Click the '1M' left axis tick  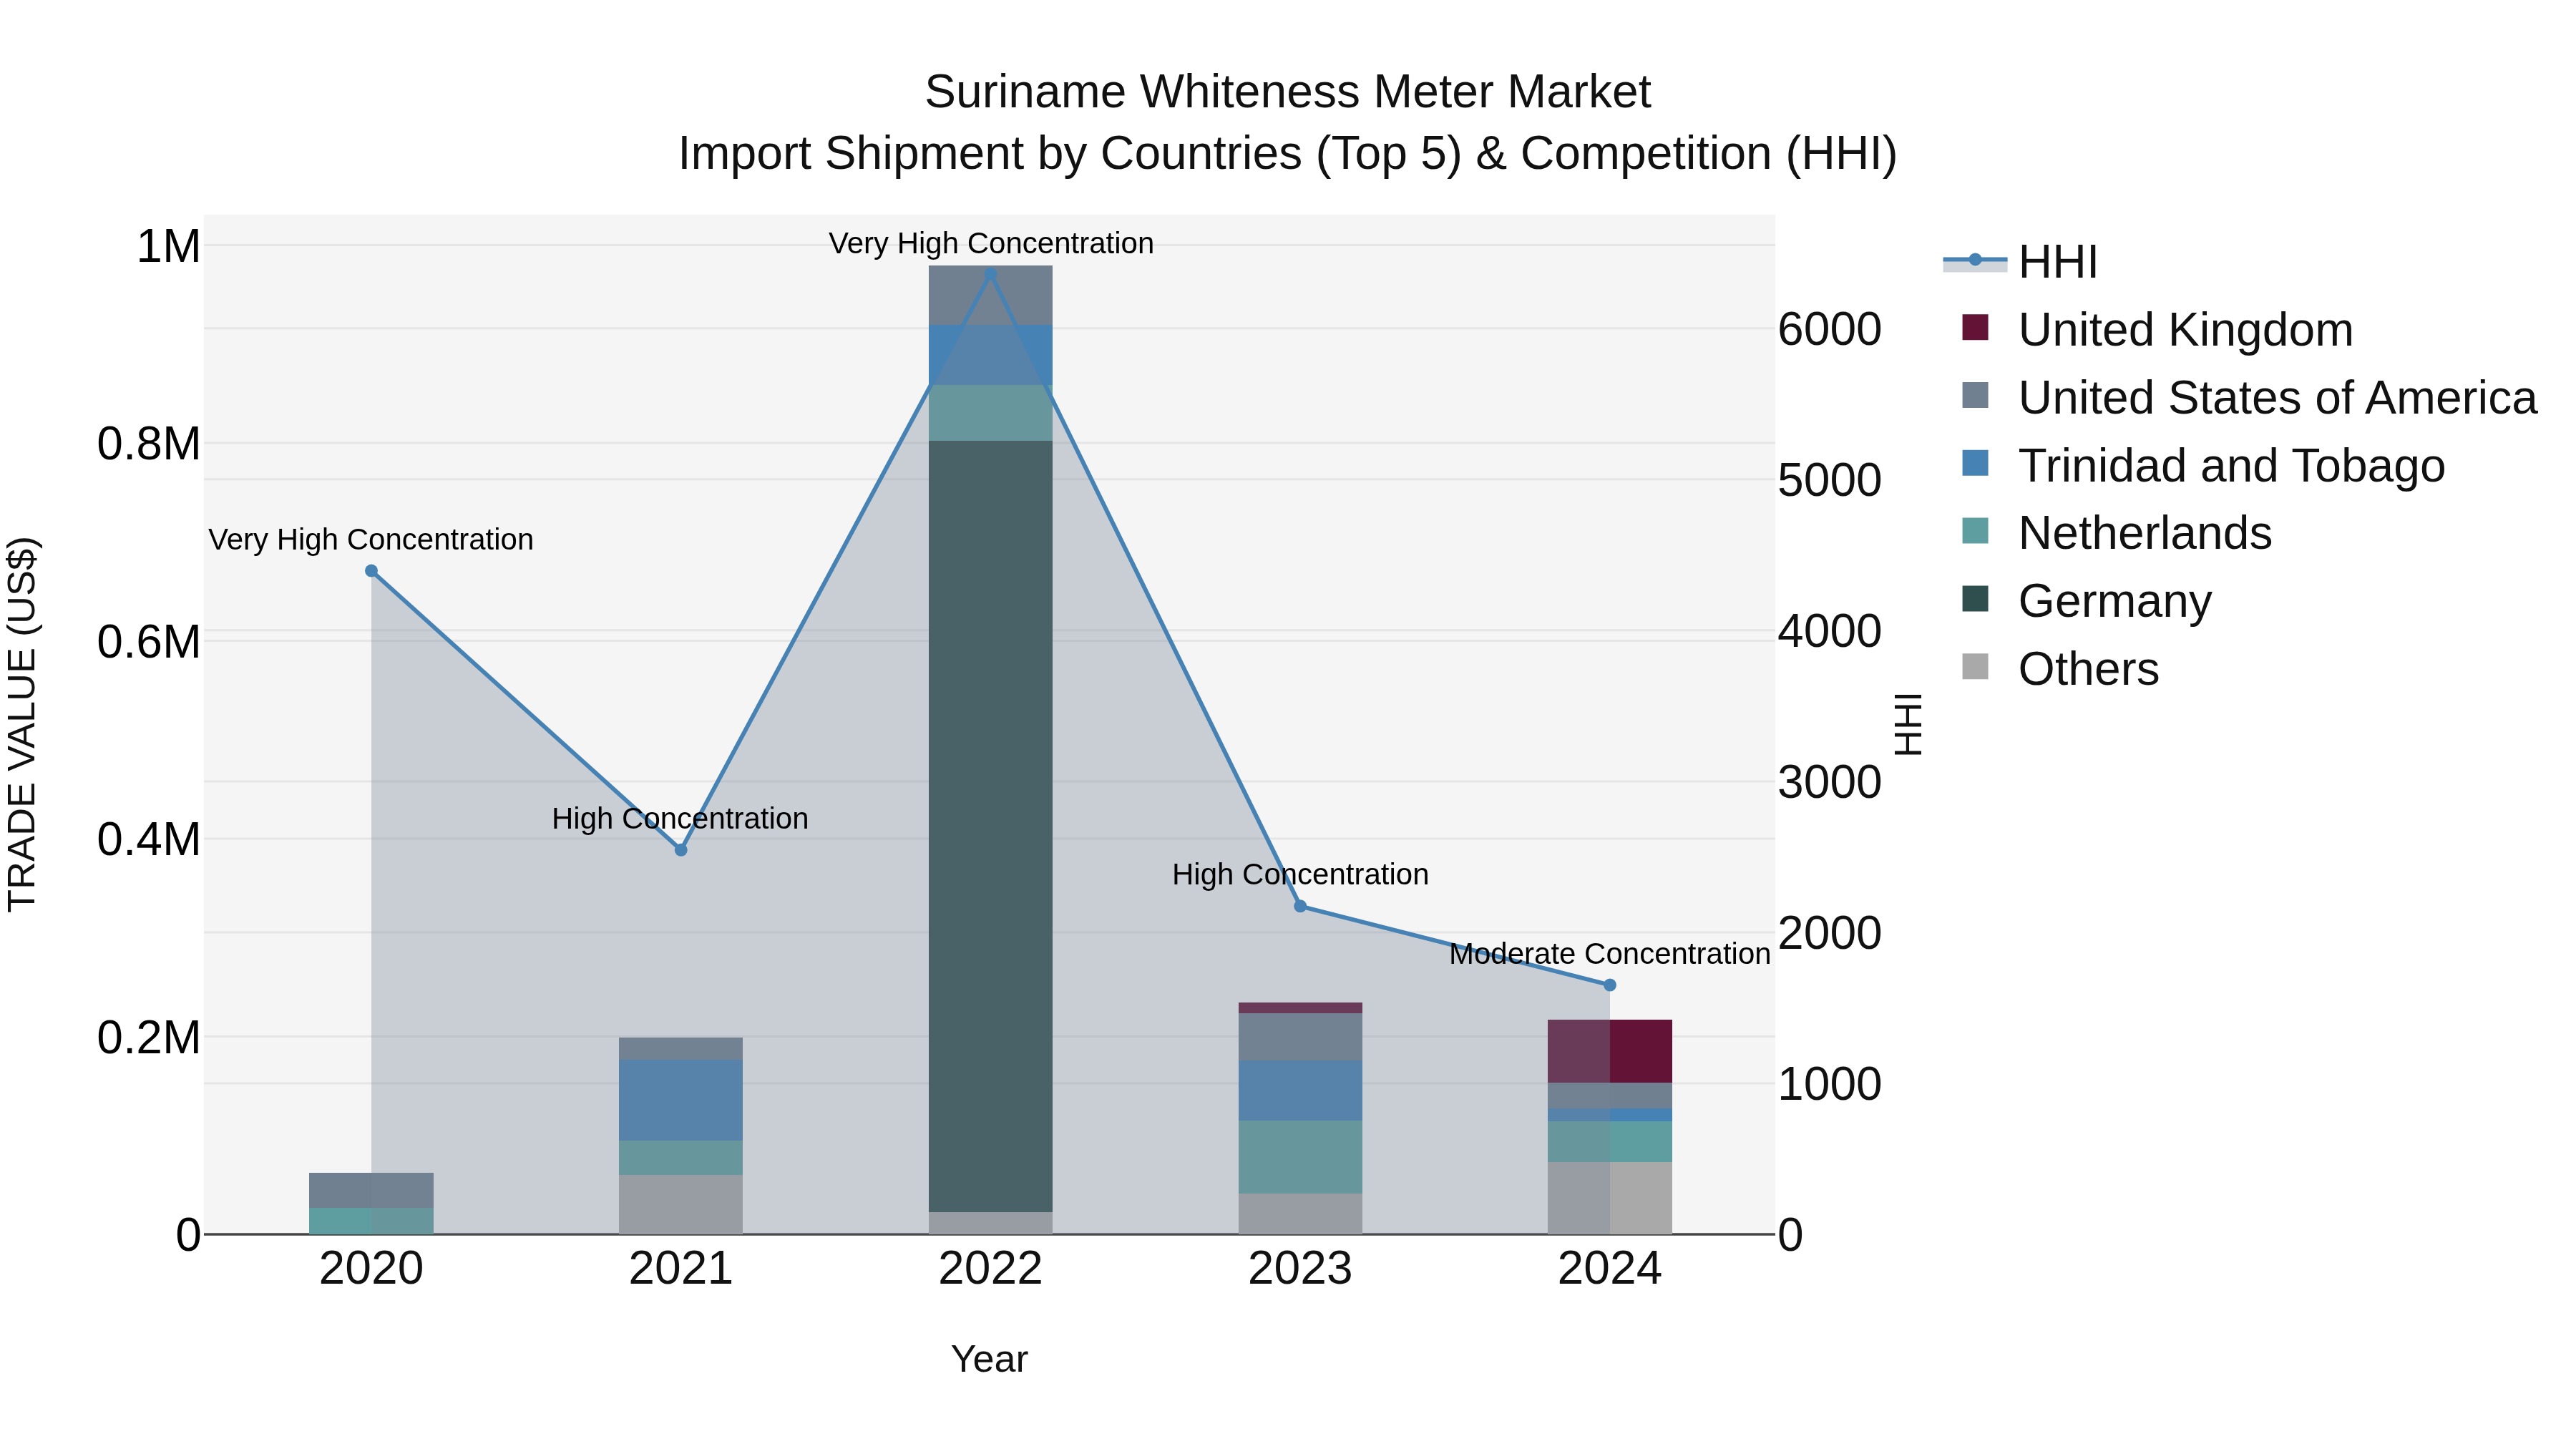click(169, 246)
